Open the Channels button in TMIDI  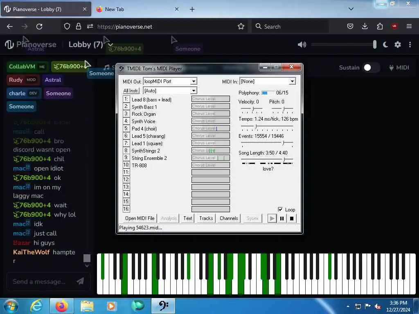click(x=229, y=218)
